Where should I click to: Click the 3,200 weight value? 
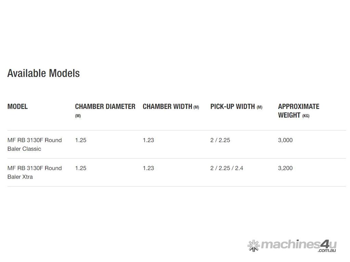point(285,168)
